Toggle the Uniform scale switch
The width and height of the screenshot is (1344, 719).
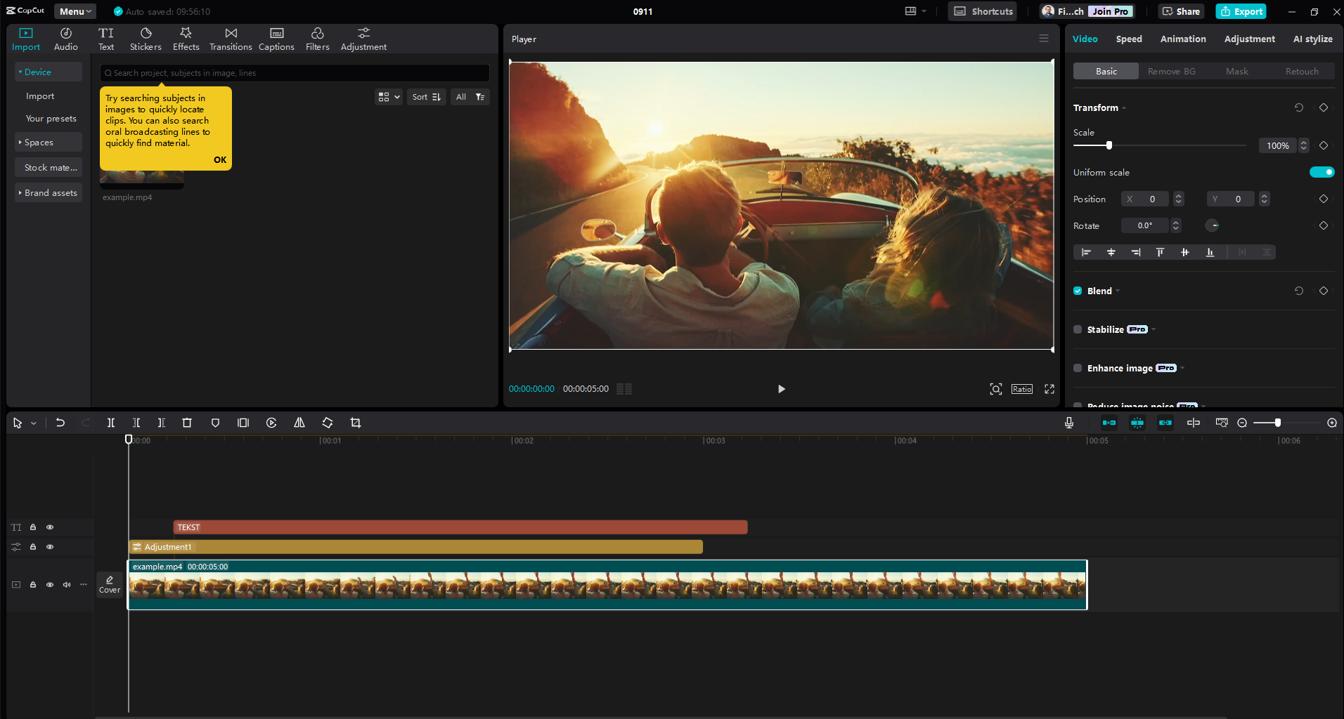tap(1322, 173)
